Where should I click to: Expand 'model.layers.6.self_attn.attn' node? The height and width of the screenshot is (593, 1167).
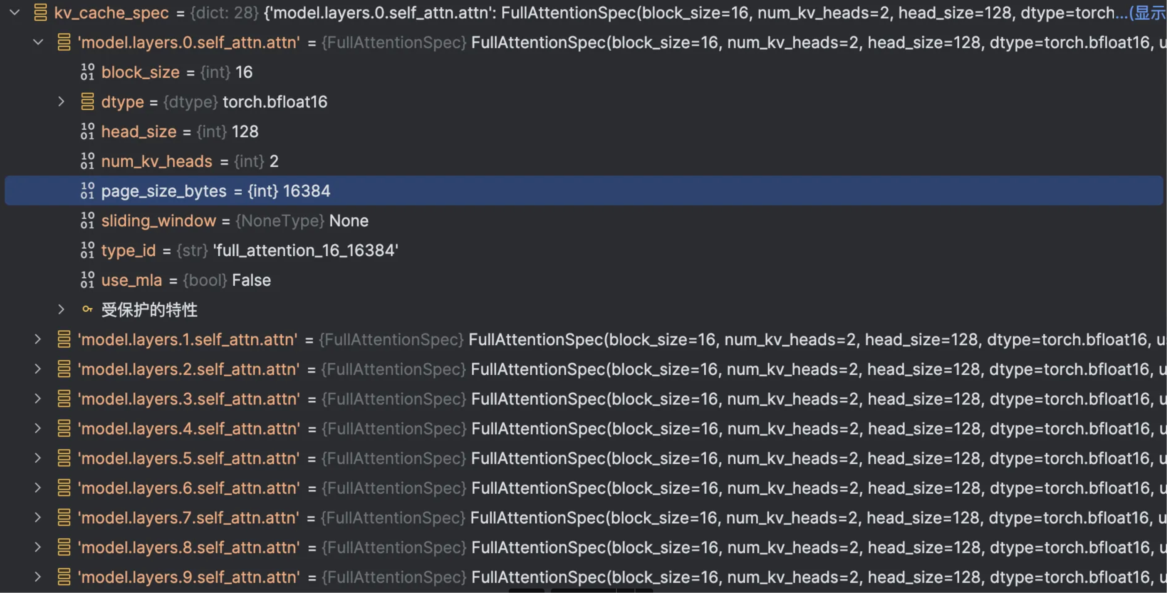38,488
